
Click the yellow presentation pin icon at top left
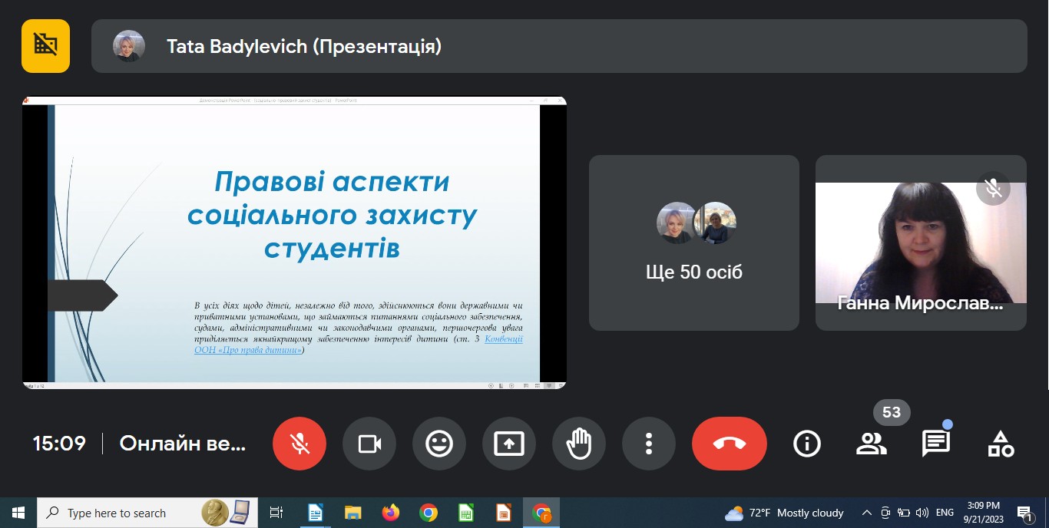tap(46, 46)
